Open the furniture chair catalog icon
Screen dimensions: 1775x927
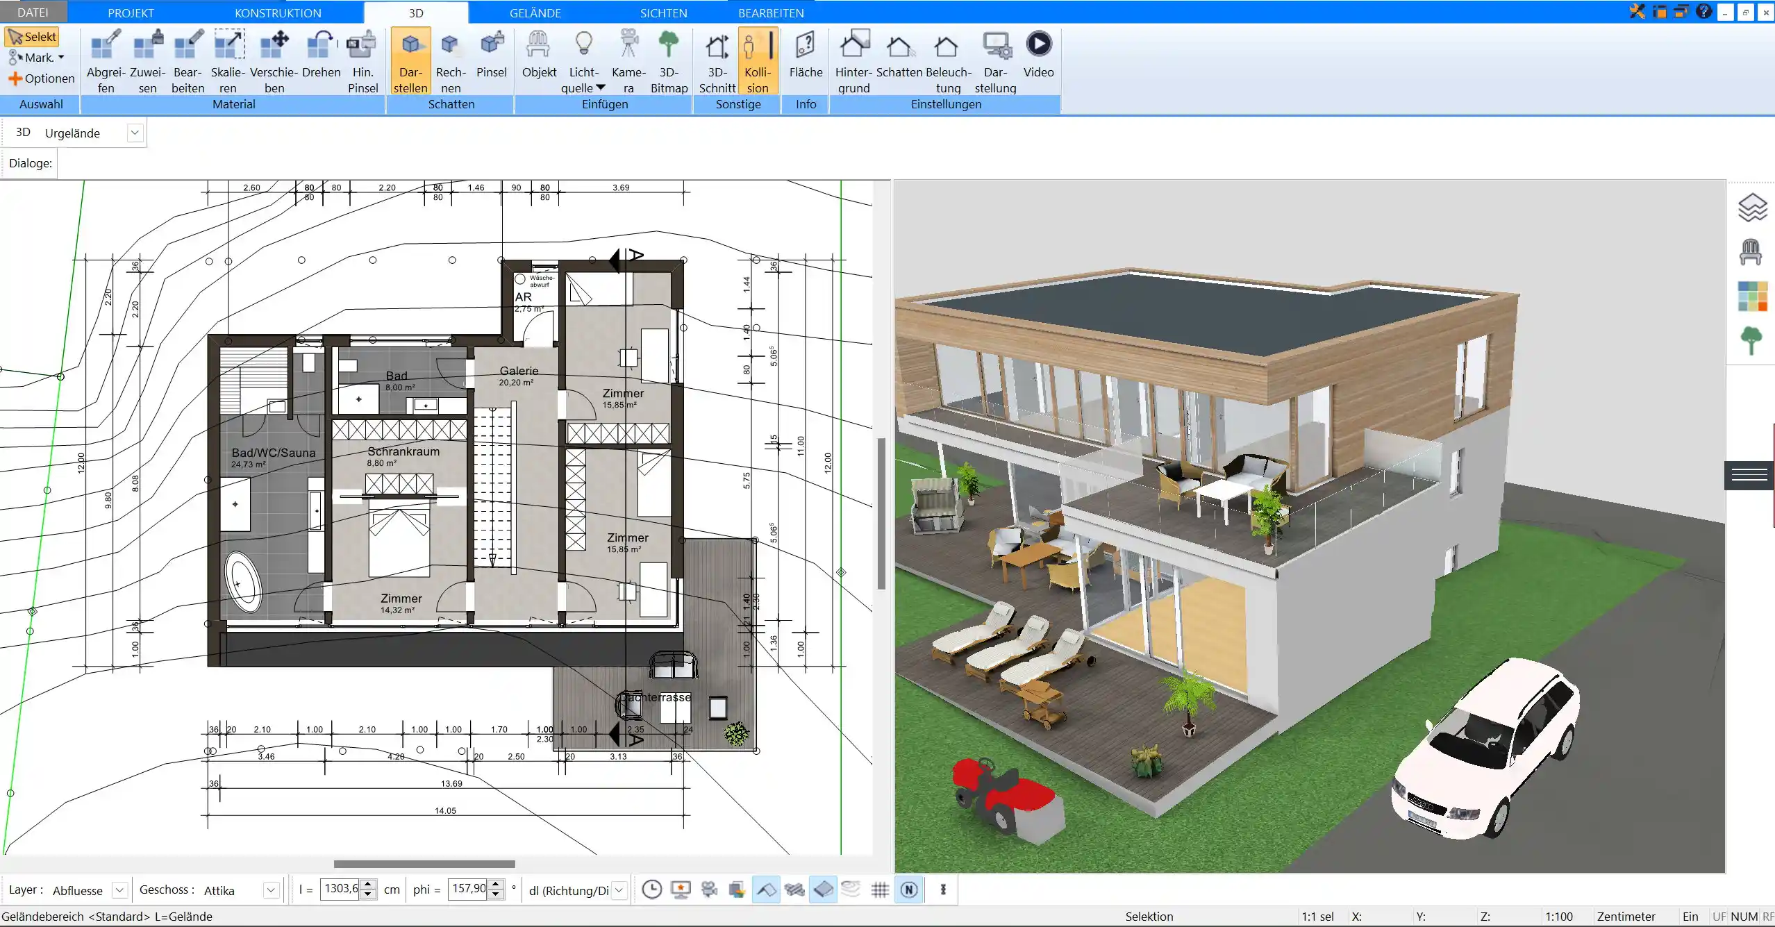coord(1751,251)
